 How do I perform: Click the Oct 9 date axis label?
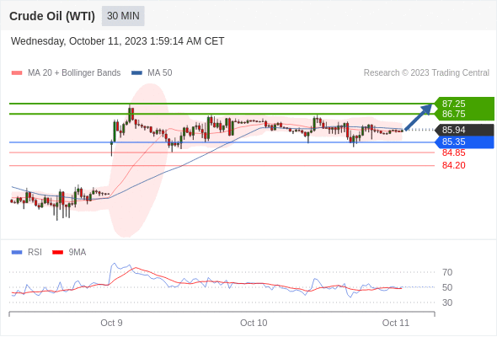111,323
